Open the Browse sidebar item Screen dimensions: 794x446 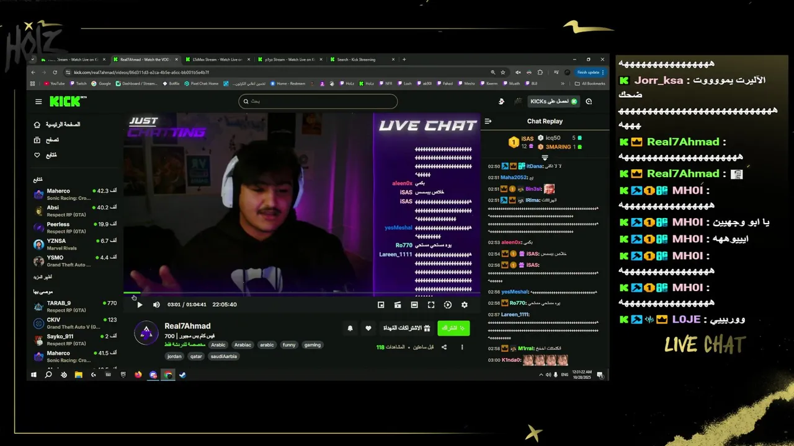pos(47,140)
